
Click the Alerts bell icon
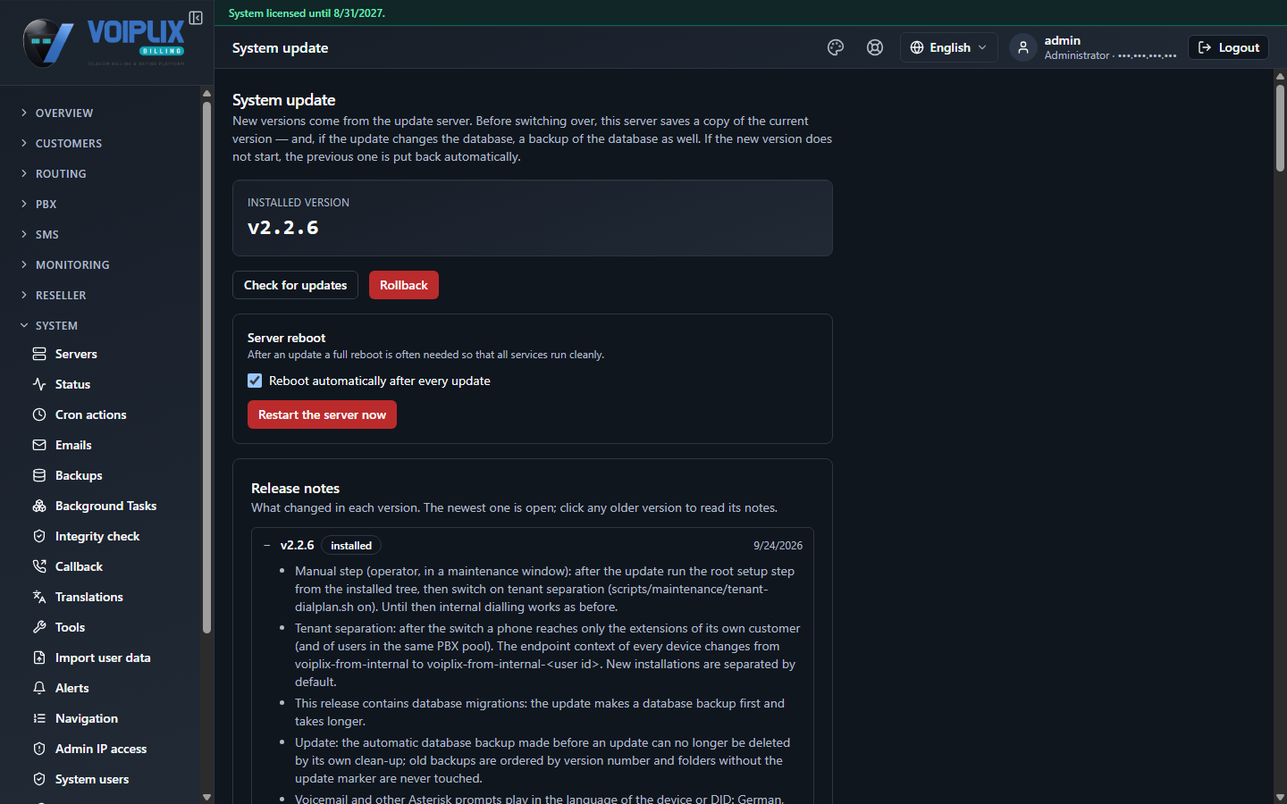(x=39, y=688)
